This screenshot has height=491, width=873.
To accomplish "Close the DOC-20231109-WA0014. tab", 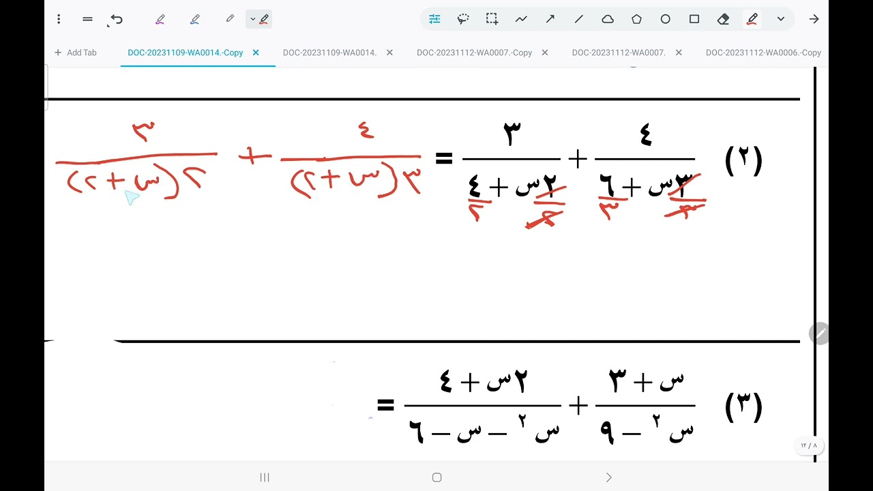I will click(x=389, y=53).
